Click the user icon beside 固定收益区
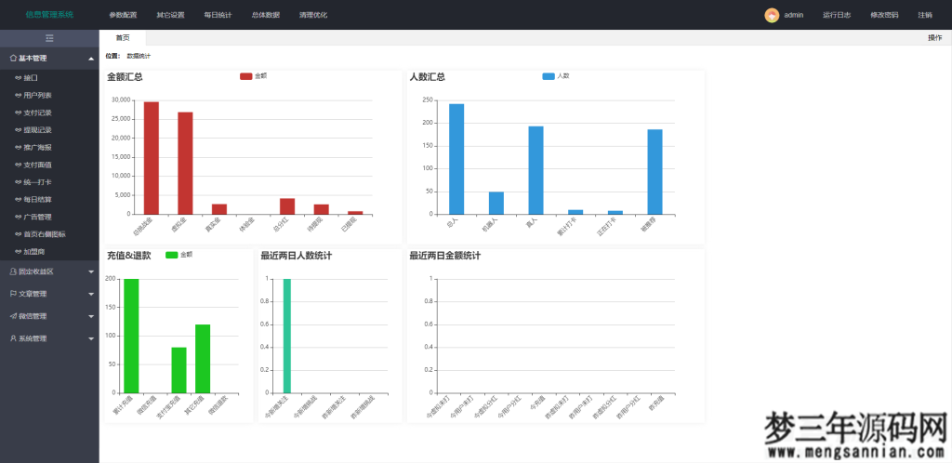The height and width of the screenshot is (463, 952). tap(13, 271)
